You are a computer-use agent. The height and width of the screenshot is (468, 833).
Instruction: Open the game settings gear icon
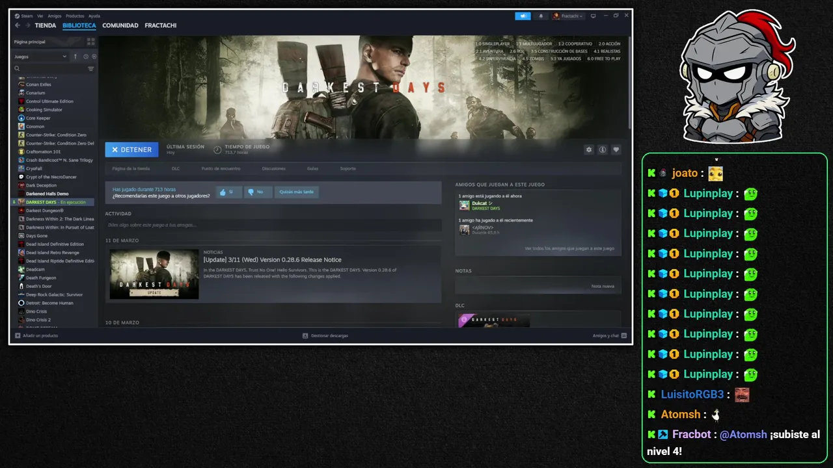pos(589,149)
